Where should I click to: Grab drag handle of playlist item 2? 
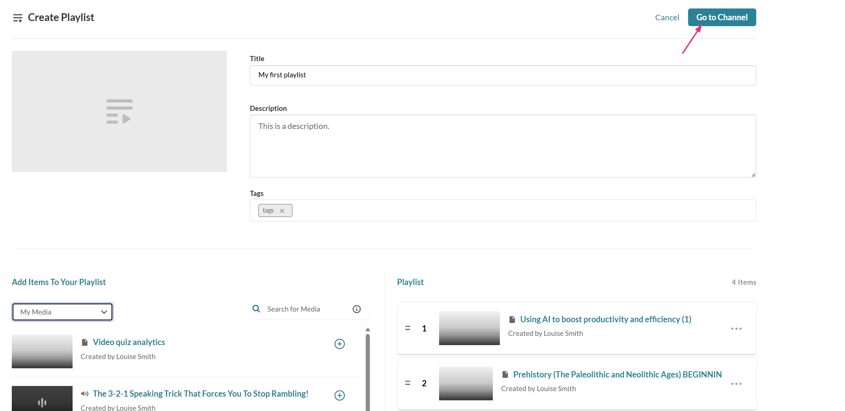pos(407,383)
